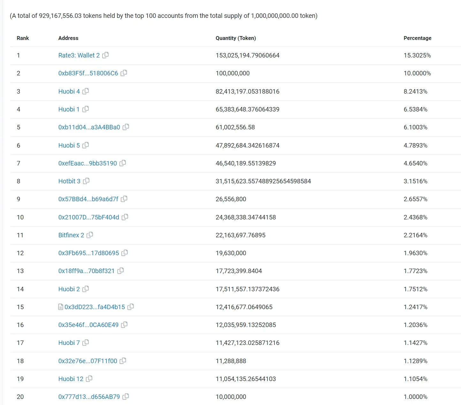
Task: Click copy icon next to Huobi 4
Action: [x=86, y=91]
